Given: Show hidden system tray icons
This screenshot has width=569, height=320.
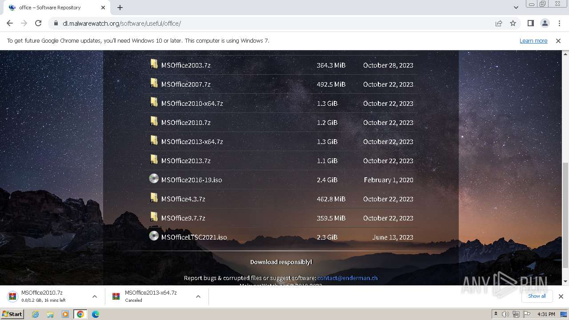Looking at the screenshot, I should click(496, 314).
